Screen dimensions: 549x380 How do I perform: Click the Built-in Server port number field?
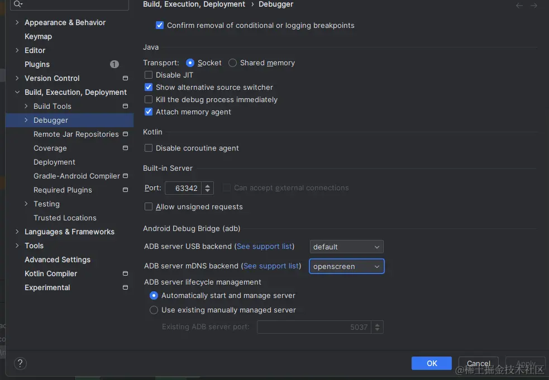point(184,188)
